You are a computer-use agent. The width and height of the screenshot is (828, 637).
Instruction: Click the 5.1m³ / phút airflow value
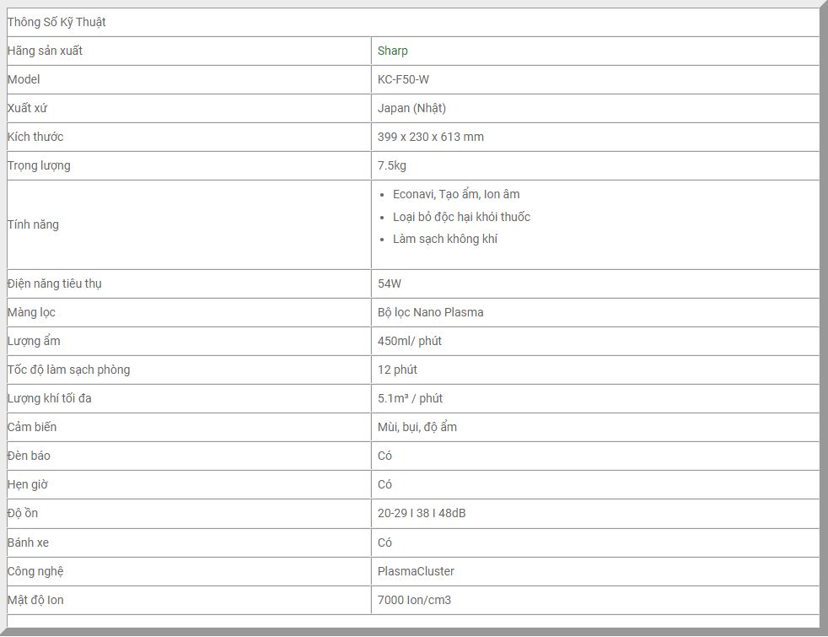(x=410, y=398)
